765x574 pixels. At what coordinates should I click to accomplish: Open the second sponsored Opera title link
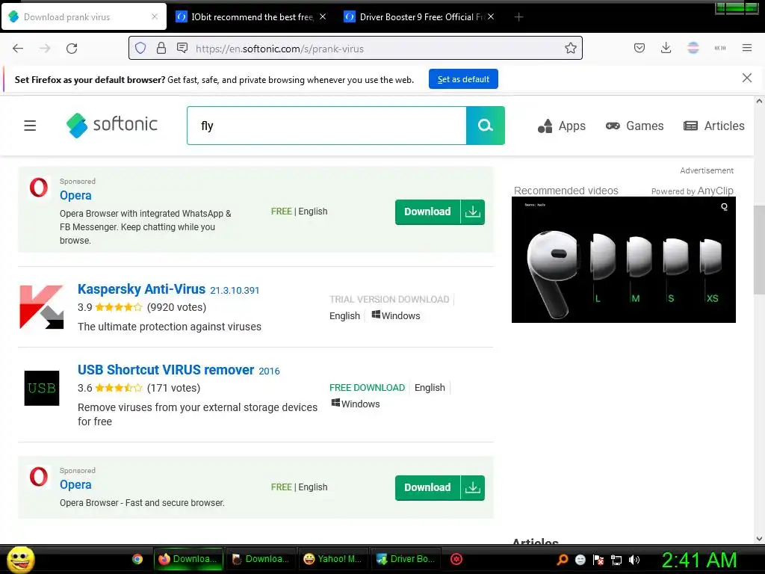point(75,484)
